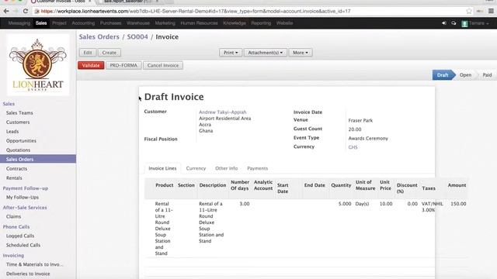Click the address bar URL
The height and width of the screenshot is (279, 497).
pyautogui.click(x=196, y=11)
